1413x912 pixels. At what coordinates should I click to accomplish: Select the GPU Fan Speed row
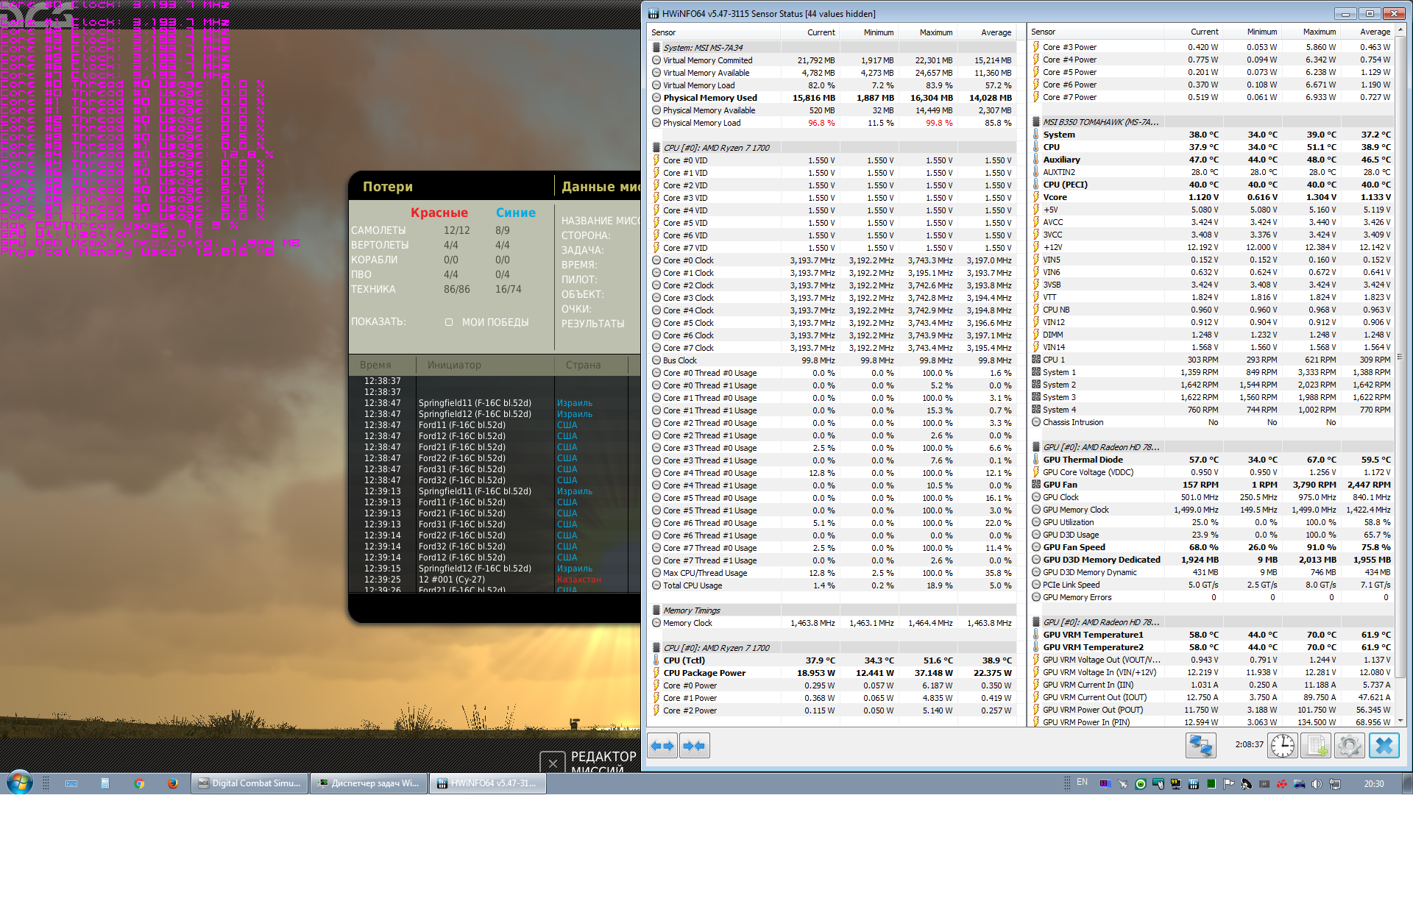[x=1211, y=546]
